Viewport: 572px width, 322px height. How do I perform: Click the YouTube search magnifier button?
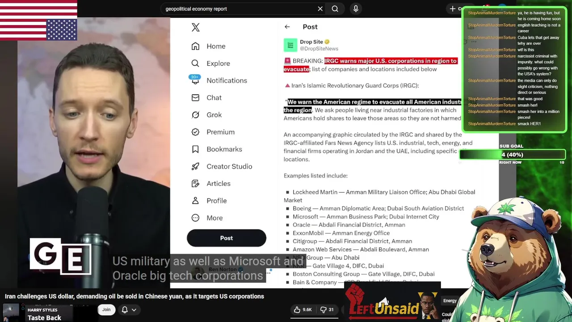335,8
